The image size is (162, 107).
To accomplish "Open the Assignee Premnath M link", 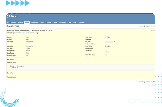I will pos(30,42).
